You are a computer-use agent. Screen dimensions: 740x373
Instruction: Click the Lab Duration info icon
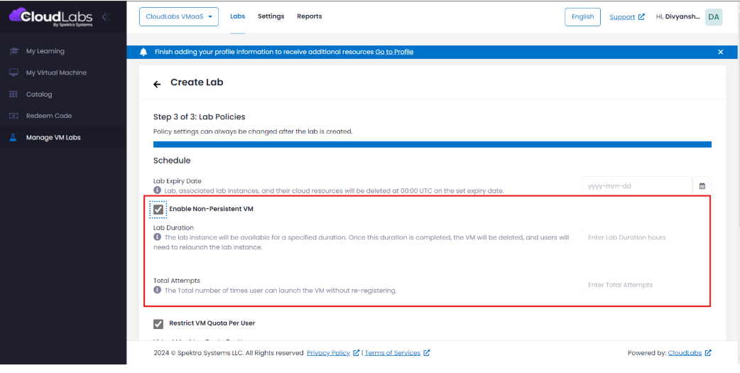157,237
